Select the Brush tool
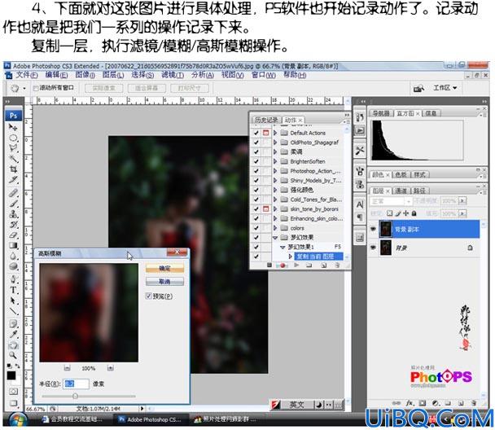Screen dimensions: 495x430 [13, 203]
